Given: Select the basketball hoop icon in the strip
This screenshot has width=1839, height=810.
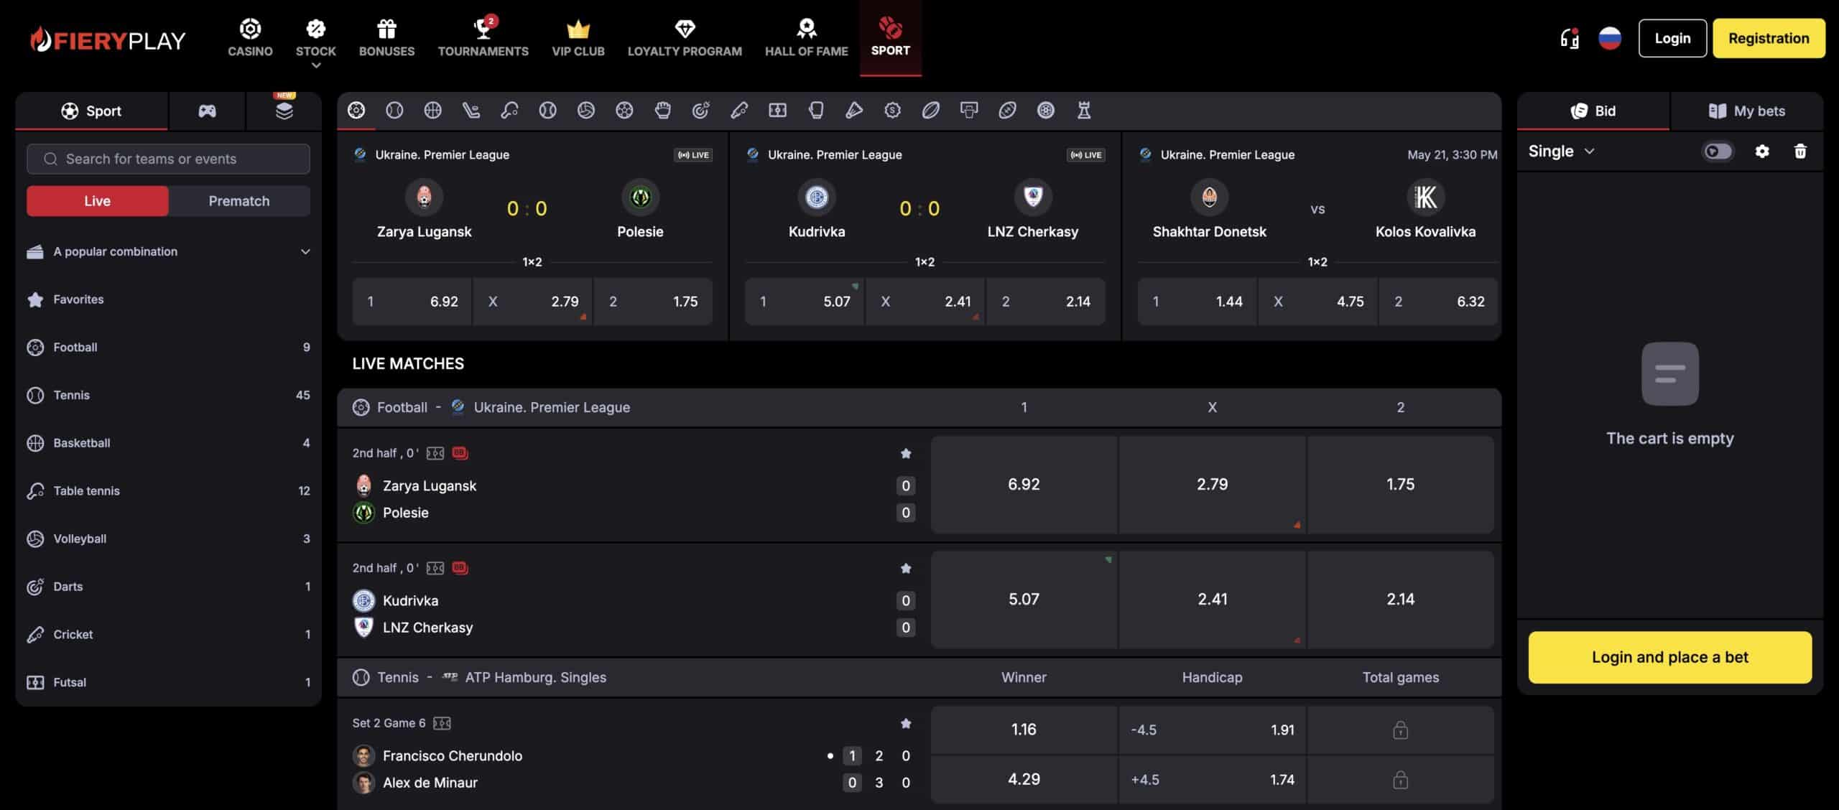Looking at the screenshot, I should pos(969,110).
